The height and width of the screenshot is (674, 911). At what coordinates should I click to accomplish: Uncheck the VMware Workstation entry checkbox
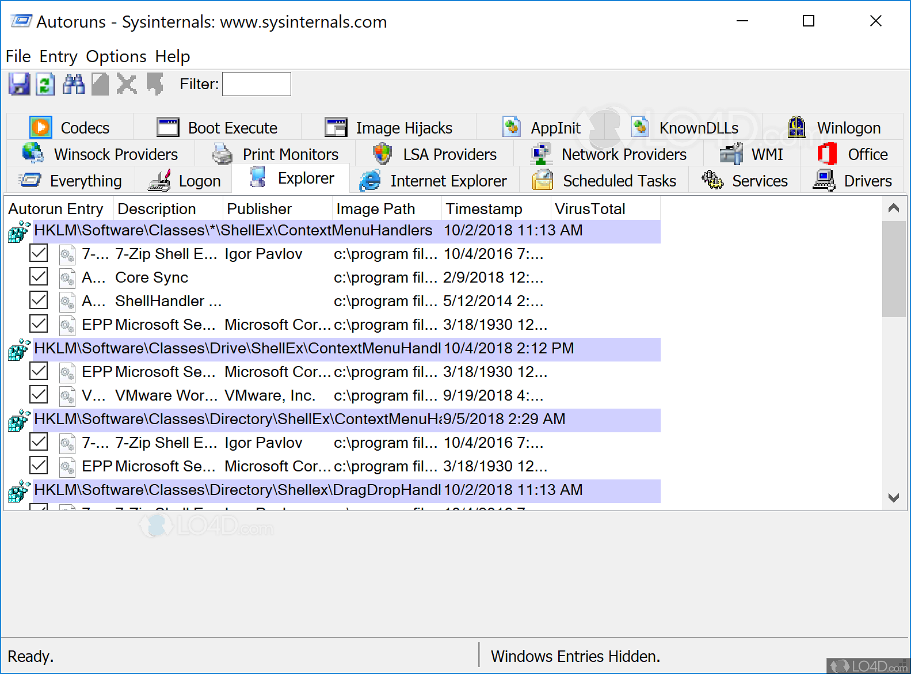pos(39,395)
